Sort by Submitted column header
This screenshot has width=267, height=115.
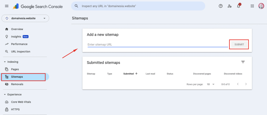[128, 74]
